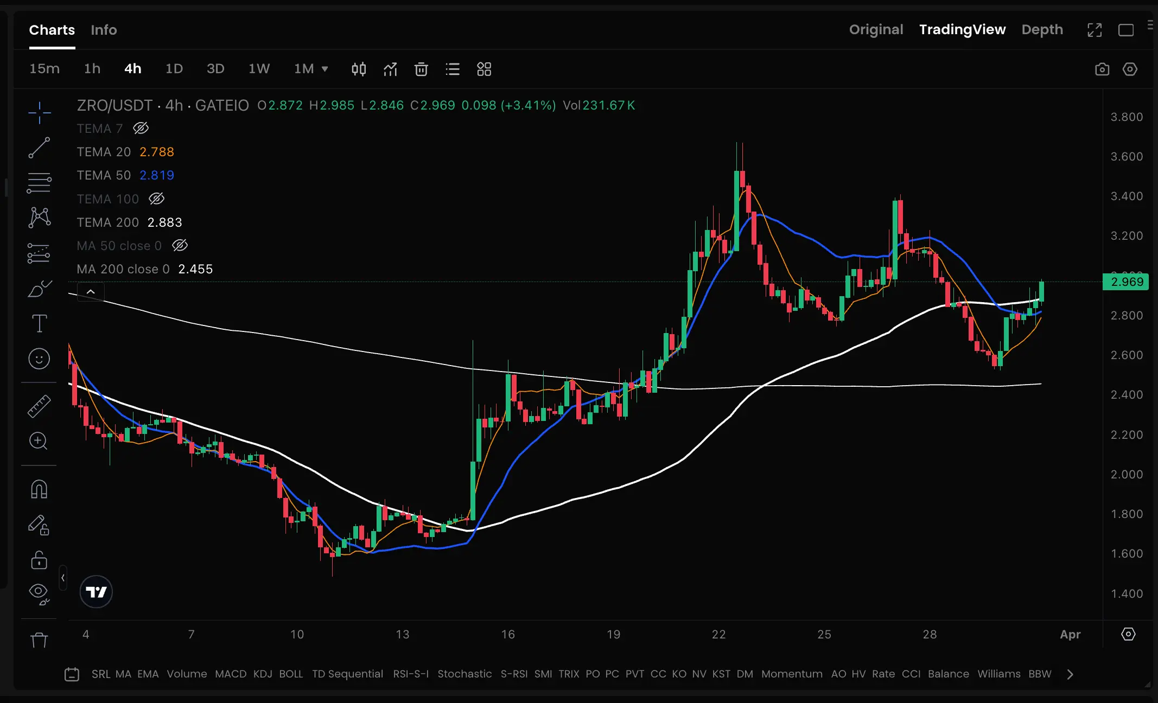The height and width of the screenshot is (703, 1158).
Task: Unhide the TEMA 100 indicator
Action: [157, 199]
